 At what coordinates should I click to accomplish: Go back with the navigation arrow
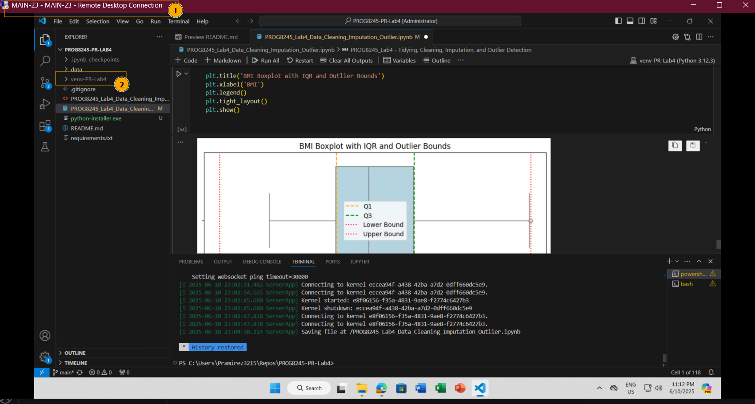click(x=239, y=21)
